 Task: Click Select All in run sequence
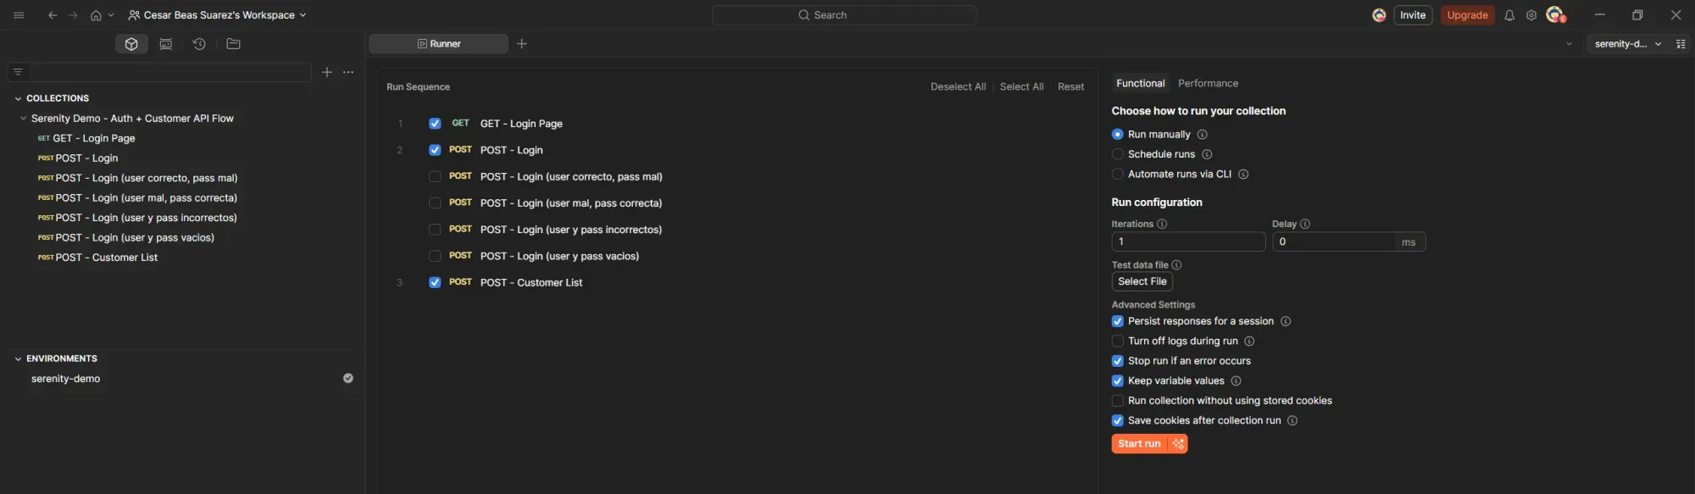point(1021,87)
